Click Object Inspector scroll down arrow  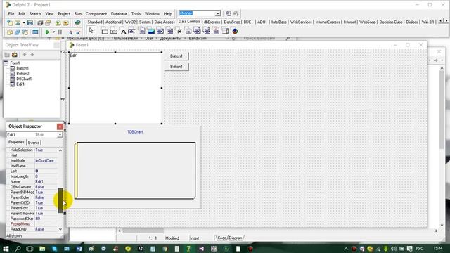pyautogui.click(x=60, y=230)
